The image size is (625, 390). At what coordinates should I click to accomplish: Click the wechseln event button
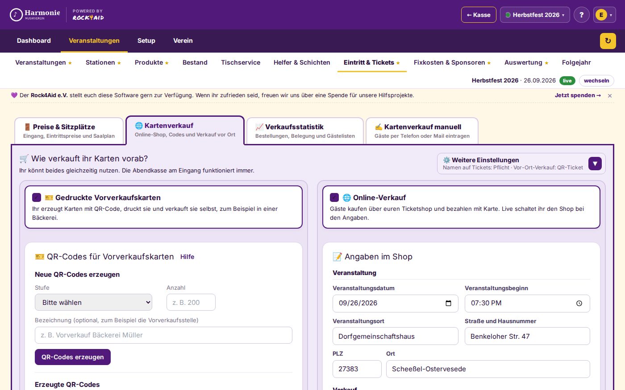click(596, 81)
